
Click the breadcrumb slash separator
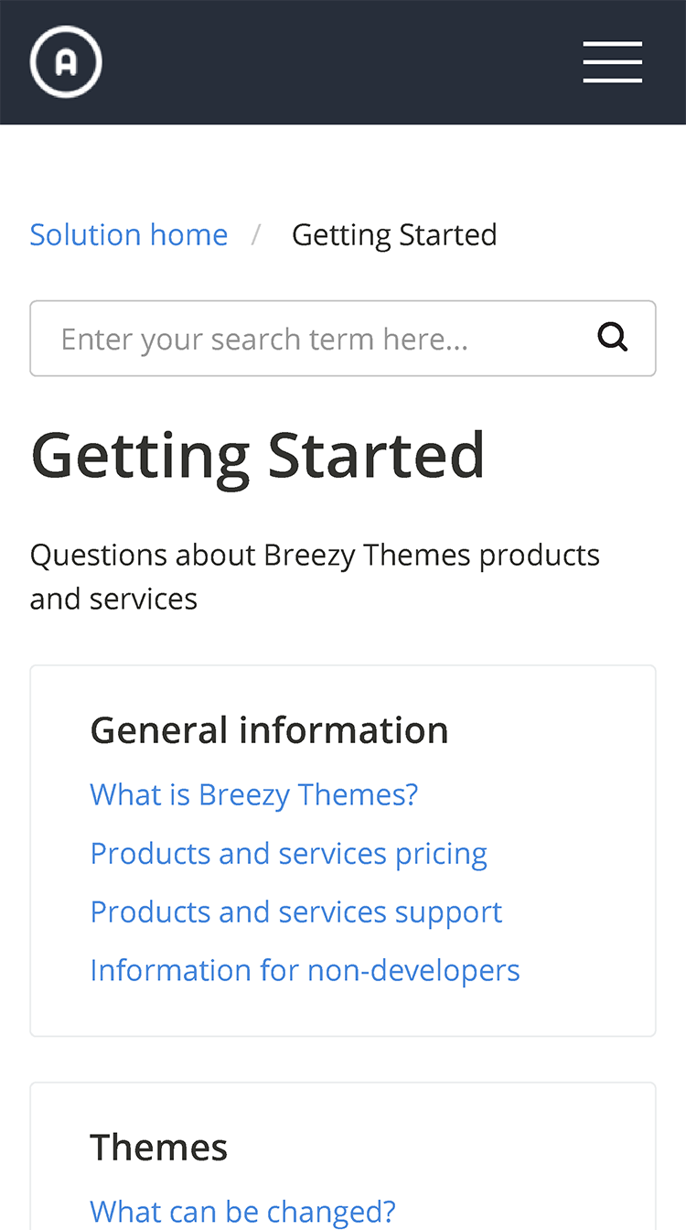(x=257, y=235)
